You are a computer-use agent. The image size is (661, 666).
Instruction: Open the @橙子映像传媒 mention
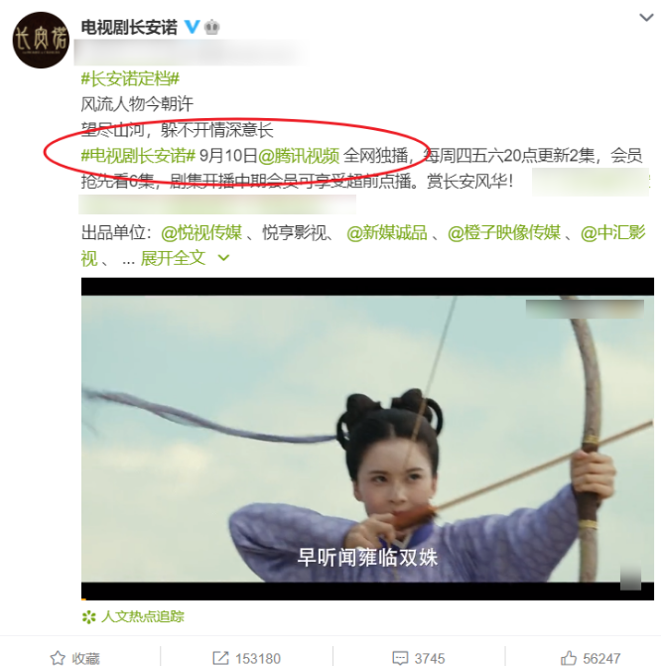point(504,233)
